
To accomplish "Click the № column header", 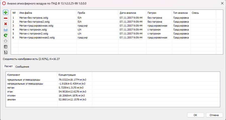I will tap(15, 13).
